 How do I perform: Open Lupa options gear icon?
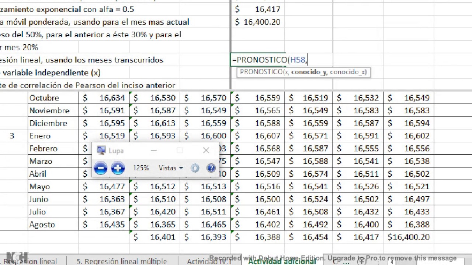pos(195,168)
